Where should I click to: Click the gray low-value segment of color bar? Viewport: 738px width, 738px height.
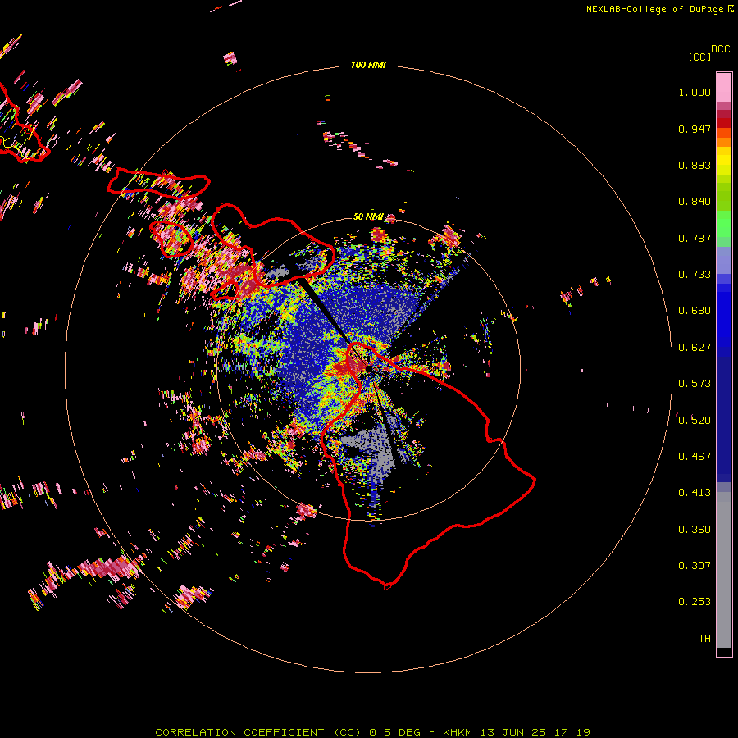tap(724, 570)
